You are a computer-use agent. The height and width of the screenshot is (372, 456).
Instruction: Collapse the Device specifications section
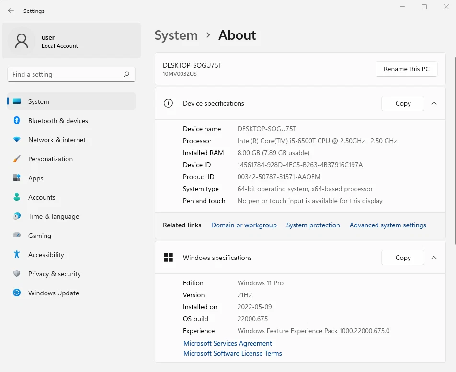(x=434, y=103)
